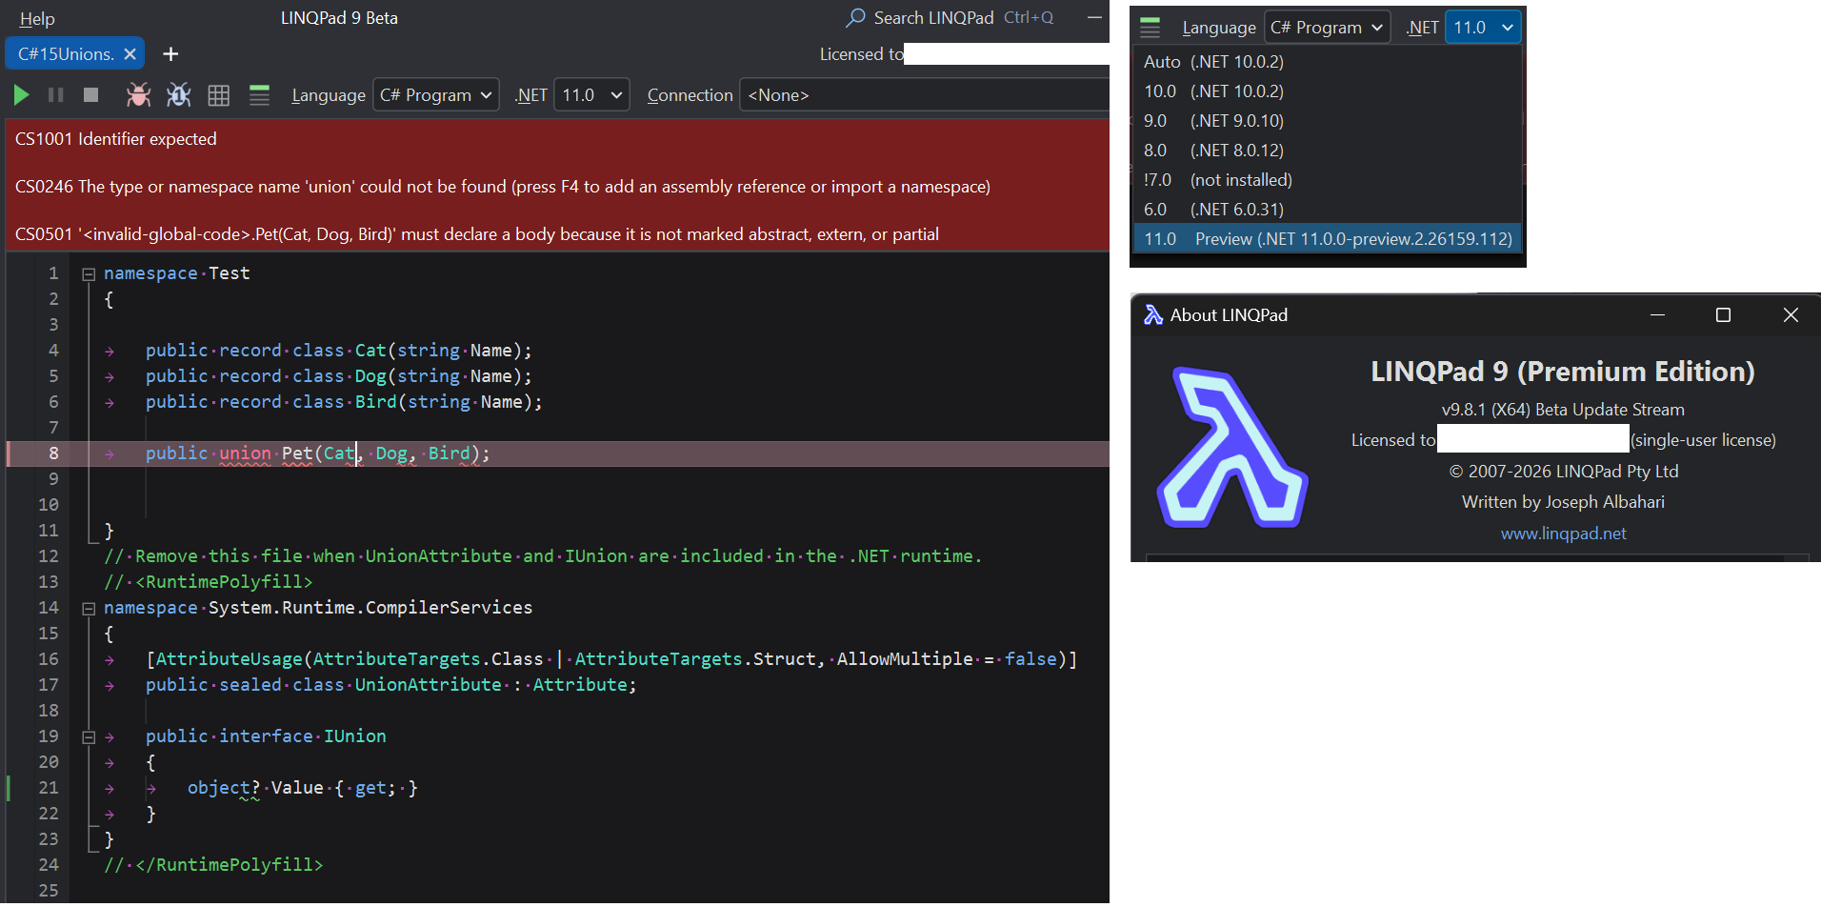Visit the www.linqpad.net link
This screenshot has width=1821, height=907.
[x=1563, y=533]
